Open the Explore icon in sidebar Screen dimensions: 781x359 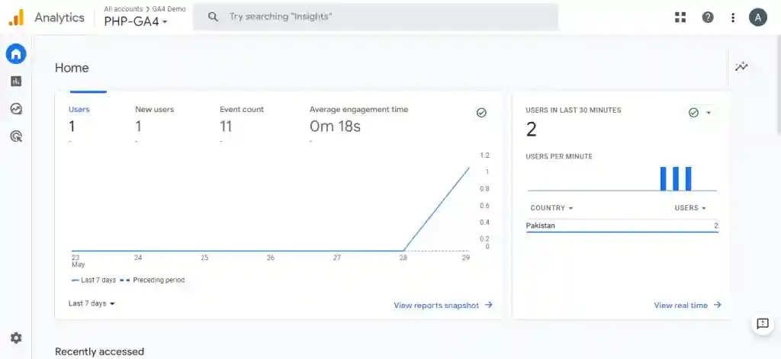pyautogui.click(x=16, y=108)
